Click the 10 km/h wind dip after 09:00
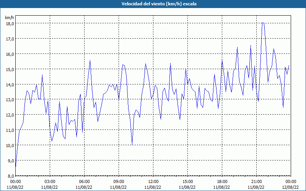 [x=132, y=145]
